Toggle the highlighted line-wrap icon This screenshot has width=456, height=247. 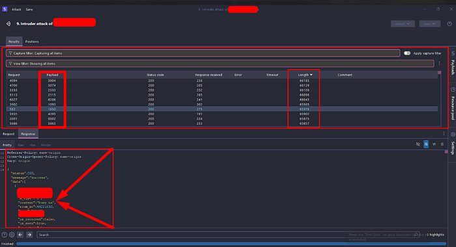(x=426, y=144)
